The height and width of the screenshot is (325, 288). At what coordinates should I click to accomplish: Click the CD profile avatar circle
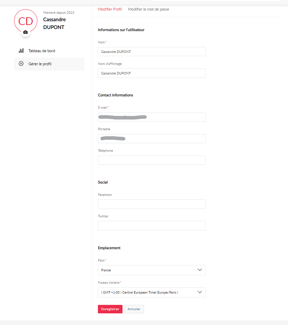click(26, 21)
